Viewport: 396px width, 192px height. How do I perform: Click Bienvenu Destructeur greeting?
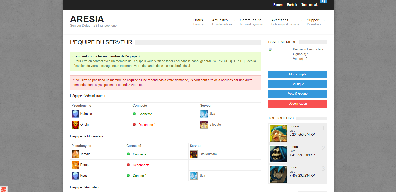[308, 49]
